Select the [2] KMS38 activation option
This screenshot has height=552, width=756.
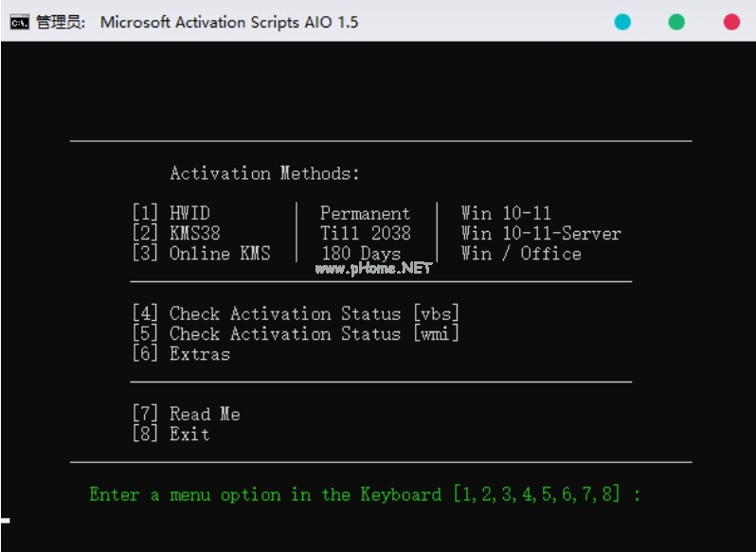(x=176, y=233)
